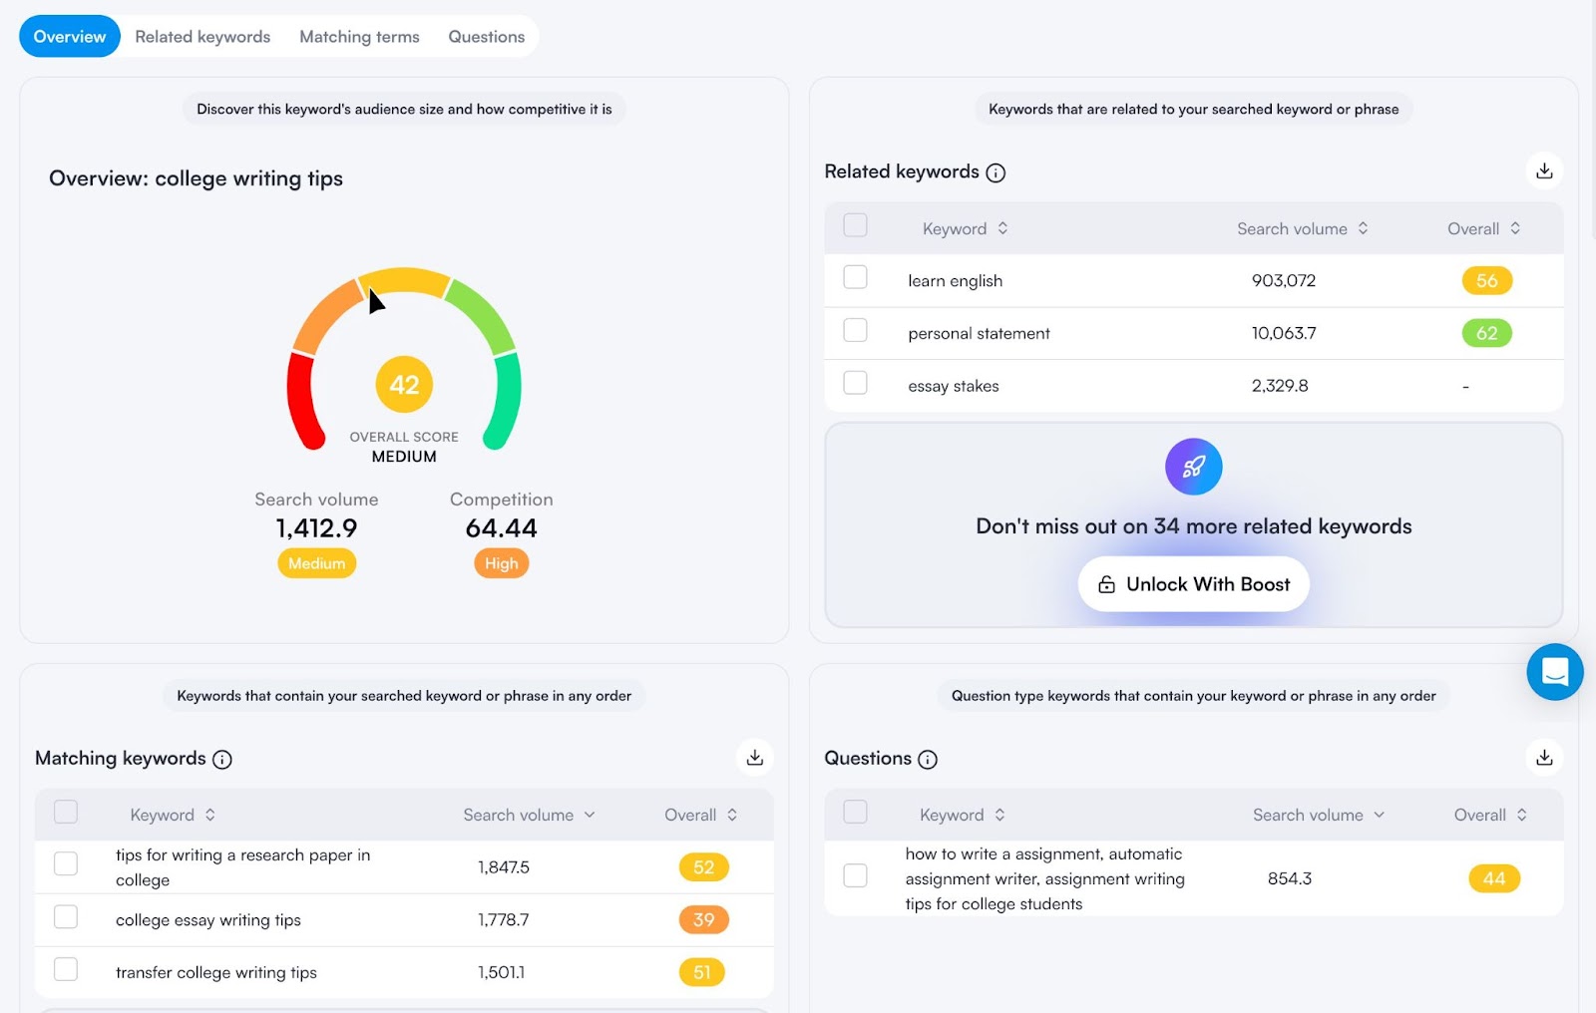This screenshot has height=1013, width=1596.
Task: Select the personal statement keyword row
Action: [978, 333]
